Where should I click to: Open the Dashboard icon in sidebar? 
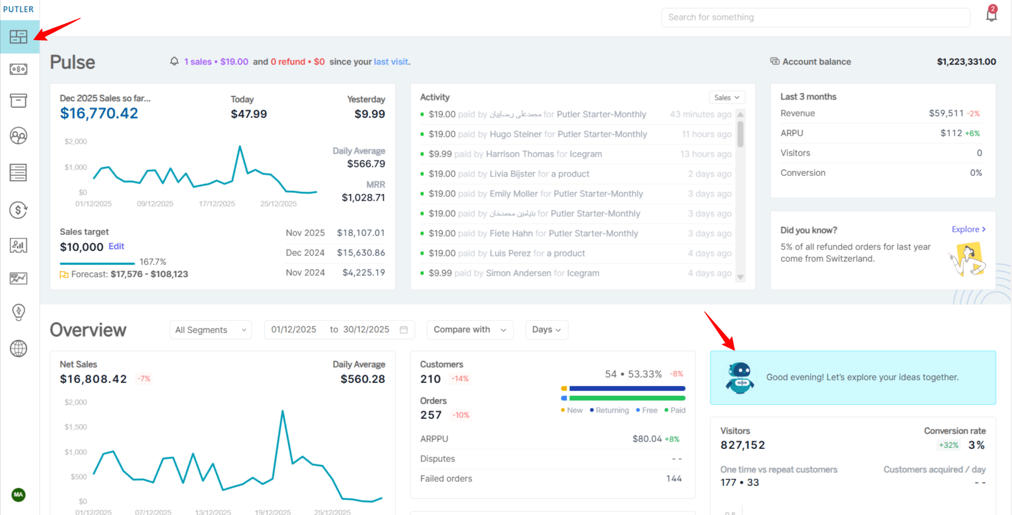(x=19, y=36)
